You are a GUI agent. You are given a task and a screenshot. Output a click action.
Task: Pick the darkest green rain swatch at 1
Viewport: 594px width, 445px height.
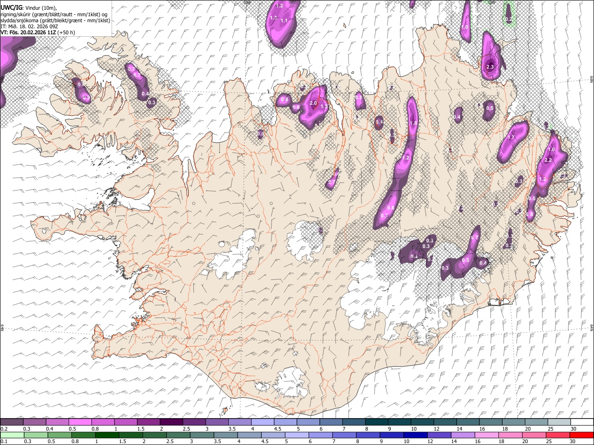click(x=107, y=435)
